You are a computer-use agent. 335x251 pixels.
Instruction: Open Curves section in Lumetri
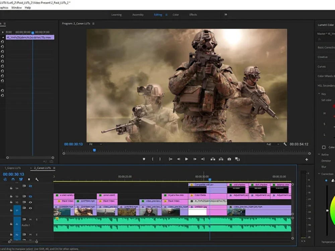322,67
